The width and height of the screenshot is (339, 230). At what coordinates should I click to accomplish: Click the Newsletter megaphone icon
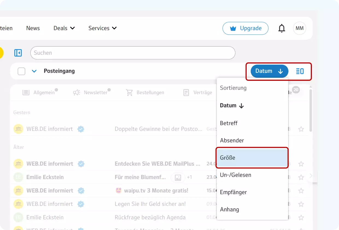click(77, 92)
